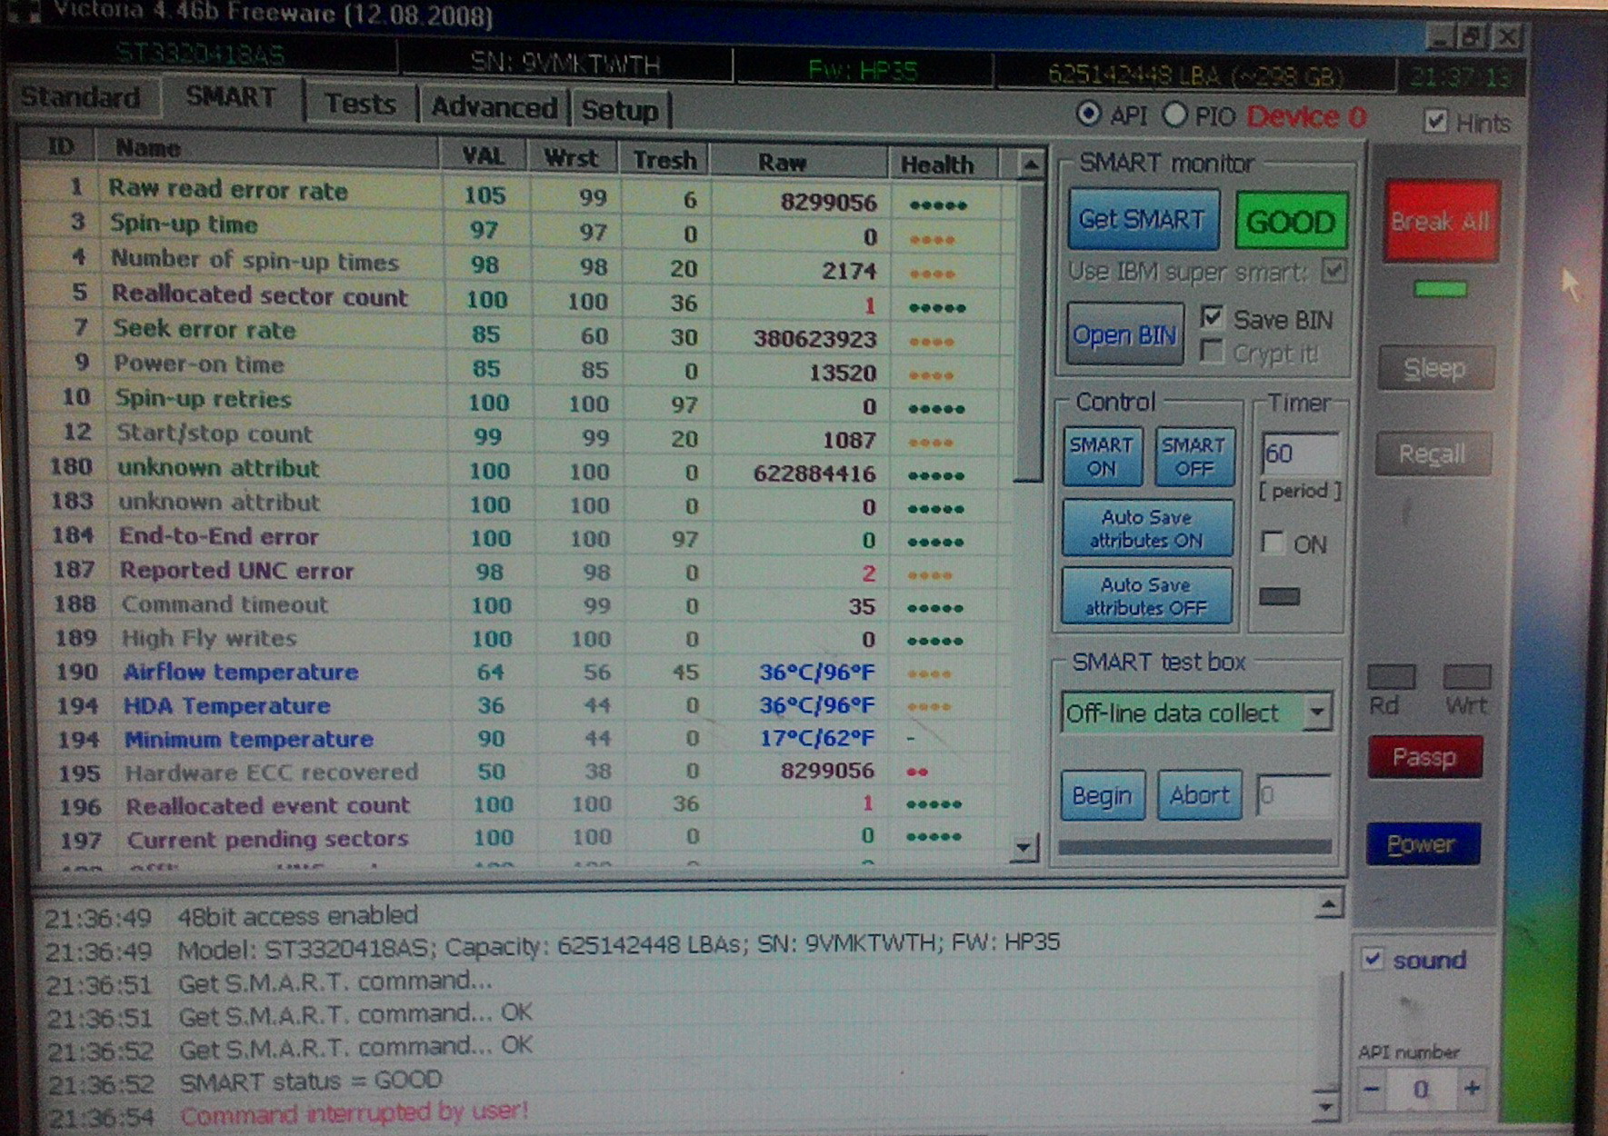The width and height of the screenshot is (1608, 1136).
Task: Click Auto Save attributes ON
Action: point(1147,528)
